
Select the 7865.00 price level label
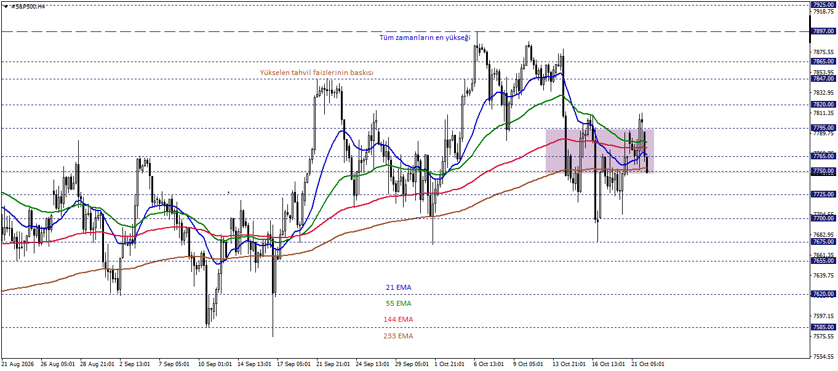click(823, 62)
